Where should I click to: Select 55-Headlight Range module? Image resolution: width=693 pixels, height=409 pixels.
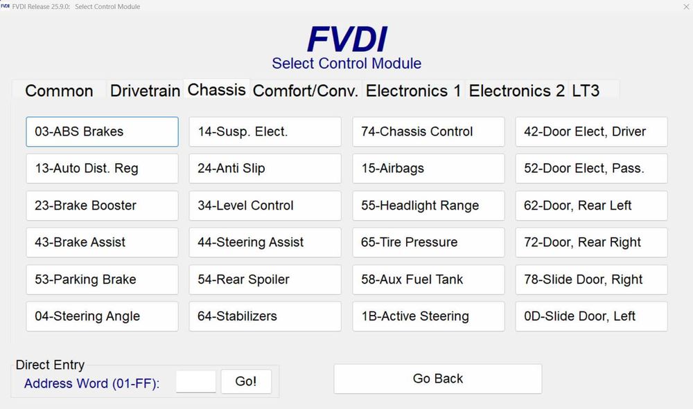[x=428, y=206]
